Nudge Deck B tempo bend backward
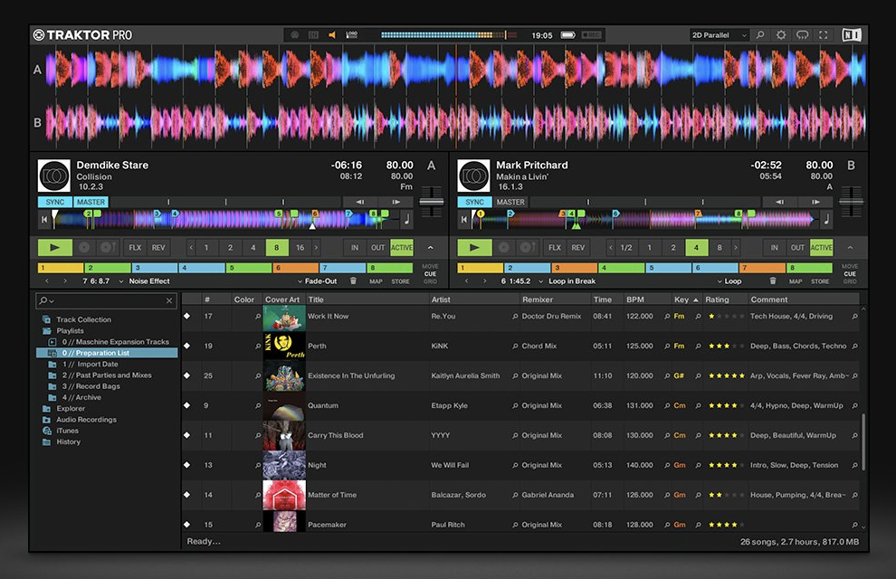This screenshot has width=896, height=579. 779,202
